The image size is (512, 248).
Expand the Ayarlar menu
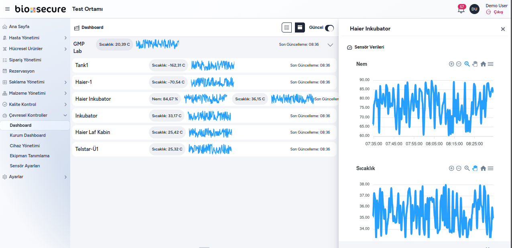click(x=35, y=177)
